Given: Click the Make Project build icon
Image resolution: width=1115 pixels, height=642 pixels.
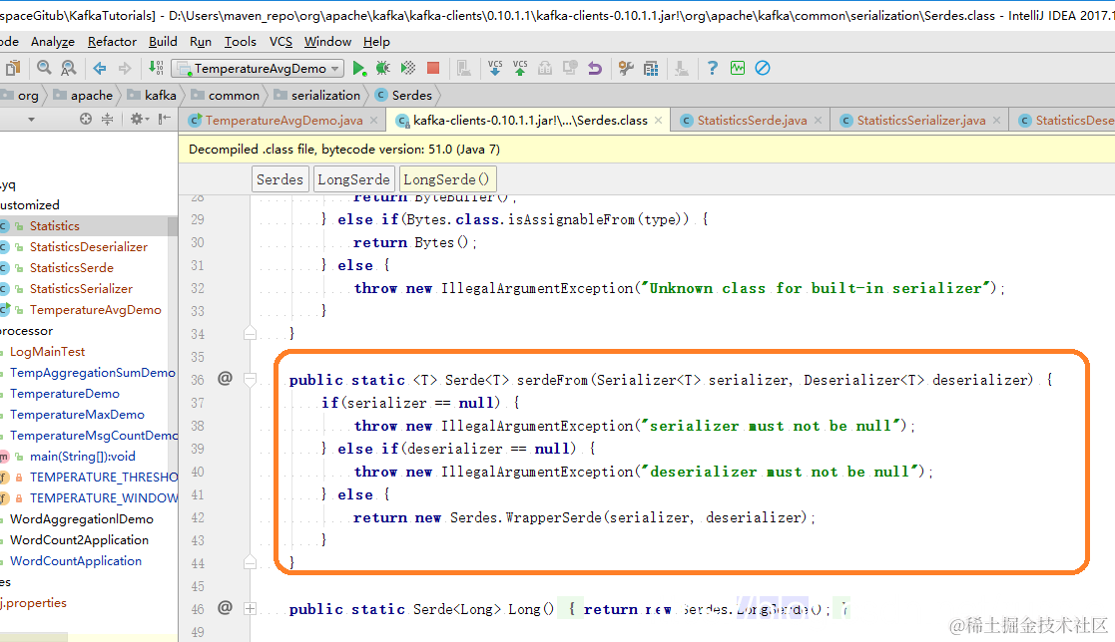Looking at the screenshot, I should point(156,68).
